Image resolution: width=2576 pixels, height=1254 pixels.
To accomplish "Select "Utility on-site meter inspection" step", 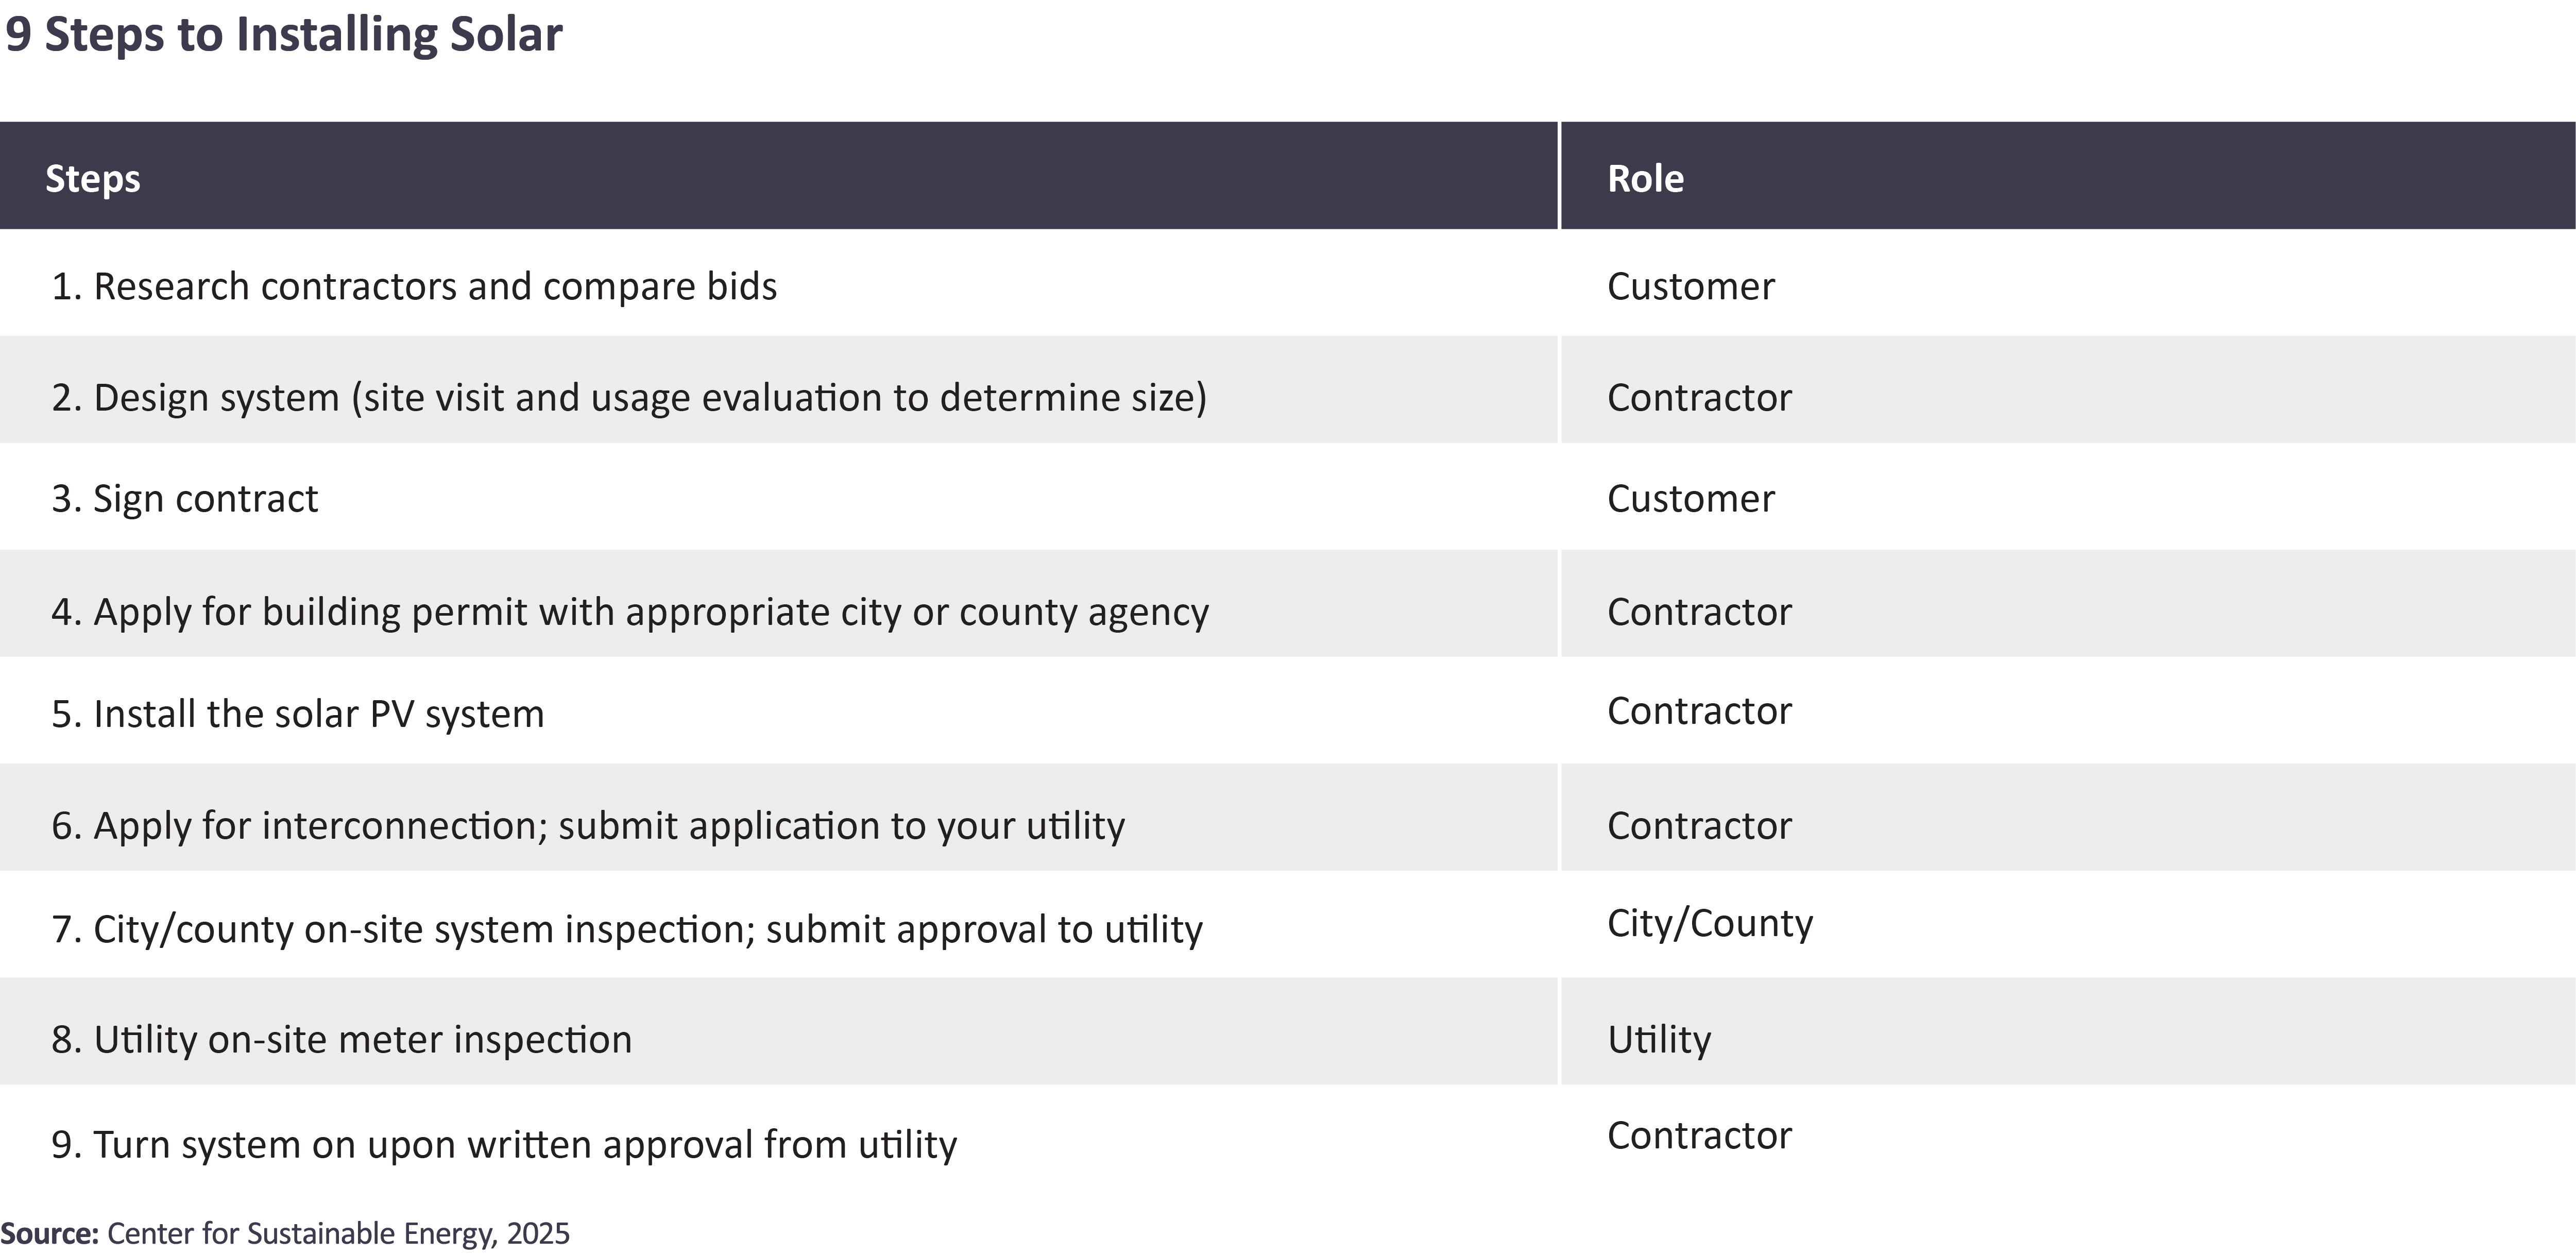I will pyautogui.click(x=342, y=1040).
